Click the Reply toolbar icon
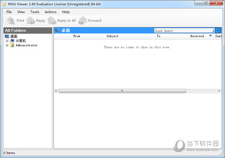This screenshot has height=158, width=225. point(31,20)
